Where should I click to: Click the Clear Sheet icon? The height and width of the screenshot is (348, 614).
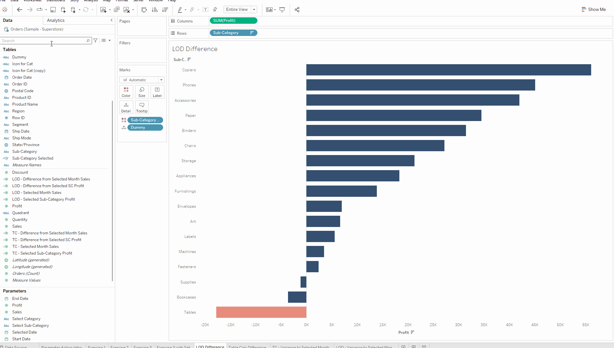pyautogui.click(x=126, y=10)
